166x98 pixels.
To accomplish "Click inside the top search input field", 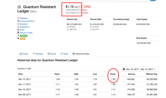I will tap(133, 1).
